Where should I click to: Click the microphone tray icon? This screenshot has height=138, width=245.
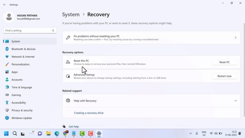point(197,133)
